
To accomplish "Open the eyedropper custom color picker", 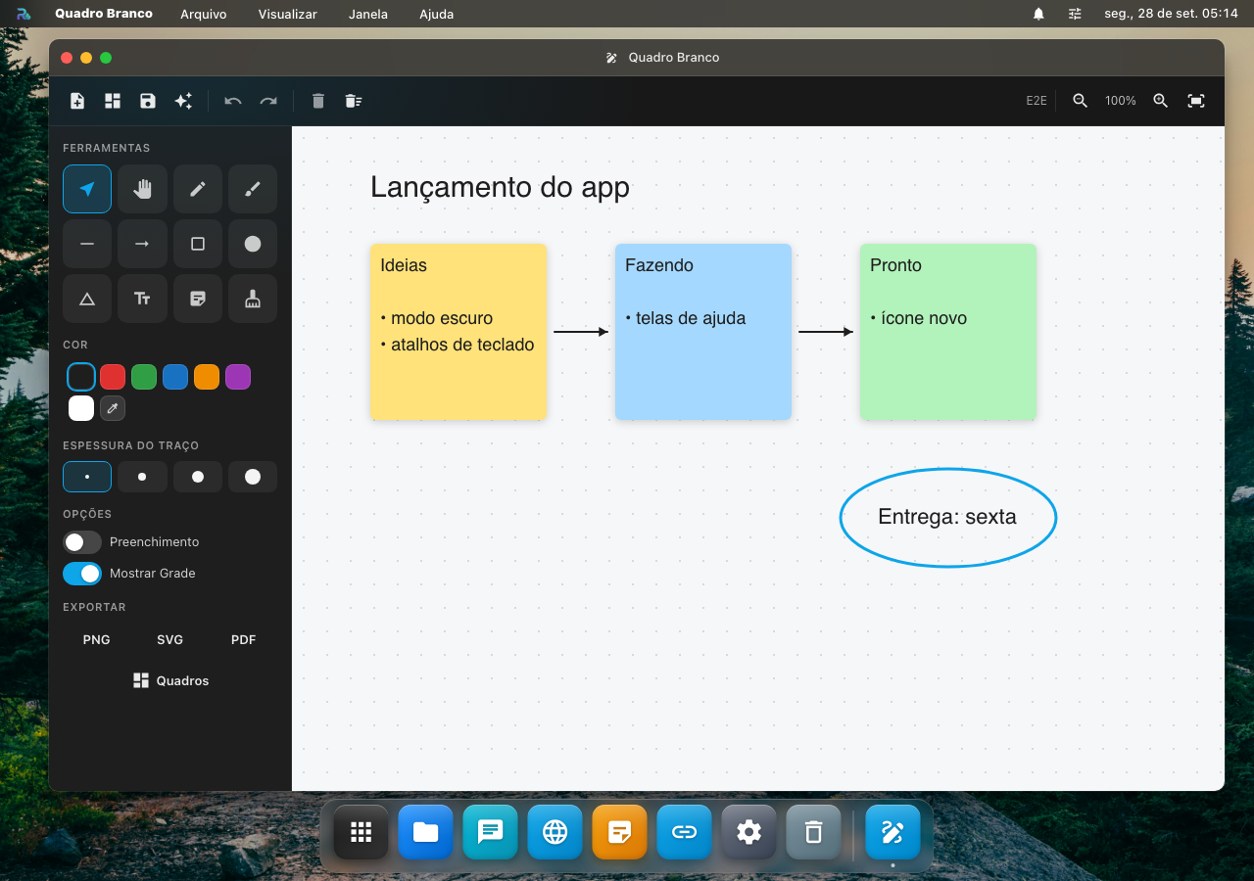I will 113,408.
